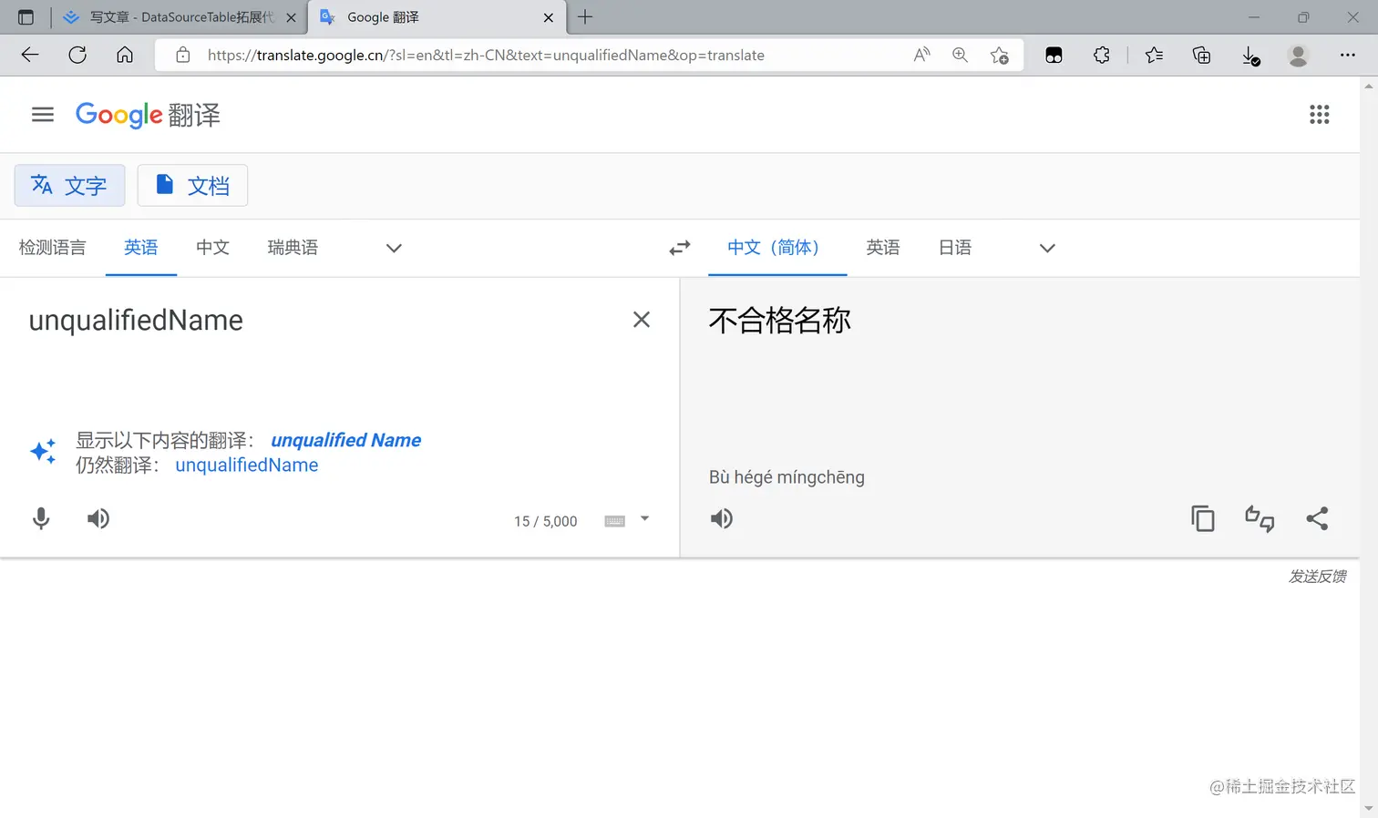The image size is (1378, 818).
Task: Open the user profile avatar
Action: [x=1298, y=55]
